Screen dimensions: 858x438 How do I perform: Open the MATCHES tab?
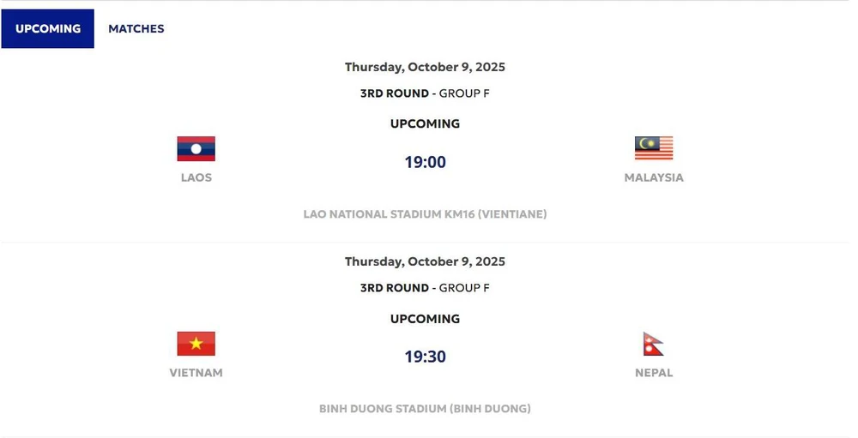136,29
